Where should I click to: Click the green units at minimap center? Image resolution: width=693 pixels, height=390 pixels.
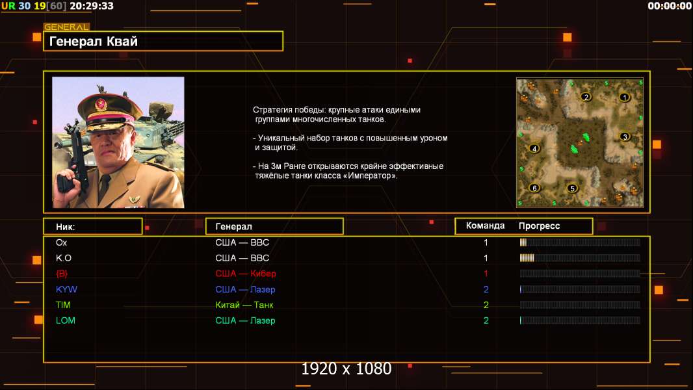click(575, 143)
